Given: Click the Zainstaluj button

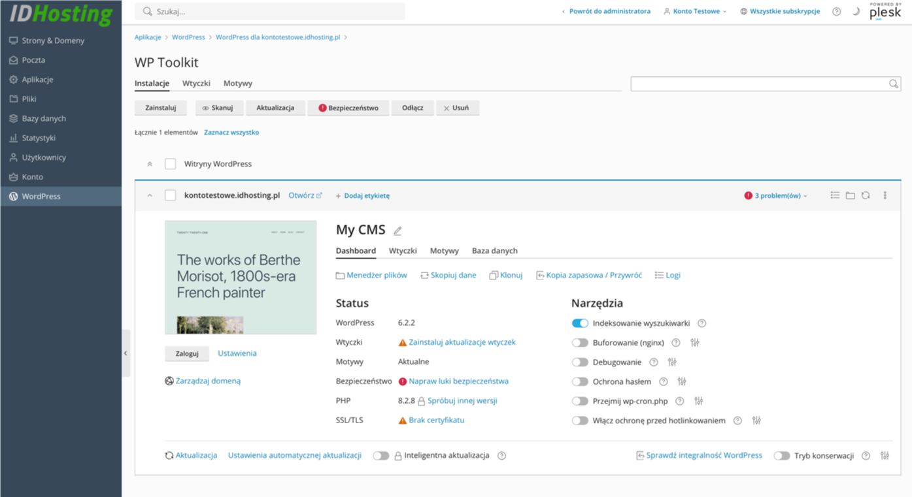Looking at the screenshot, I should coord(161,108).
